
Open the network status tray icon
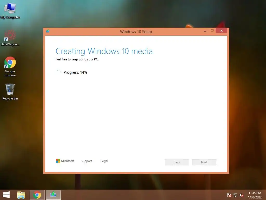(235, 195)
